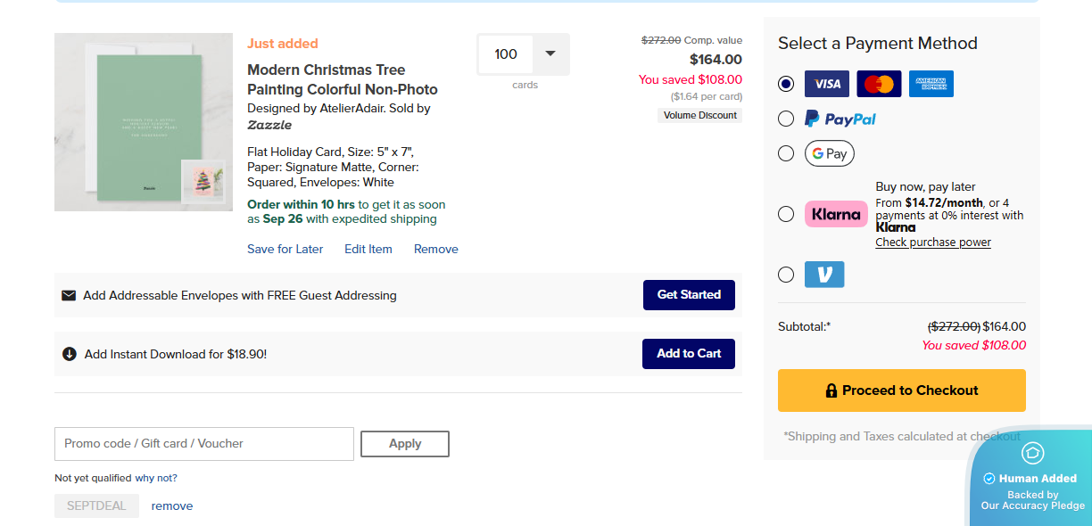Click Proceed to Checkout
1092x526 pixels.
click(901, 390)
